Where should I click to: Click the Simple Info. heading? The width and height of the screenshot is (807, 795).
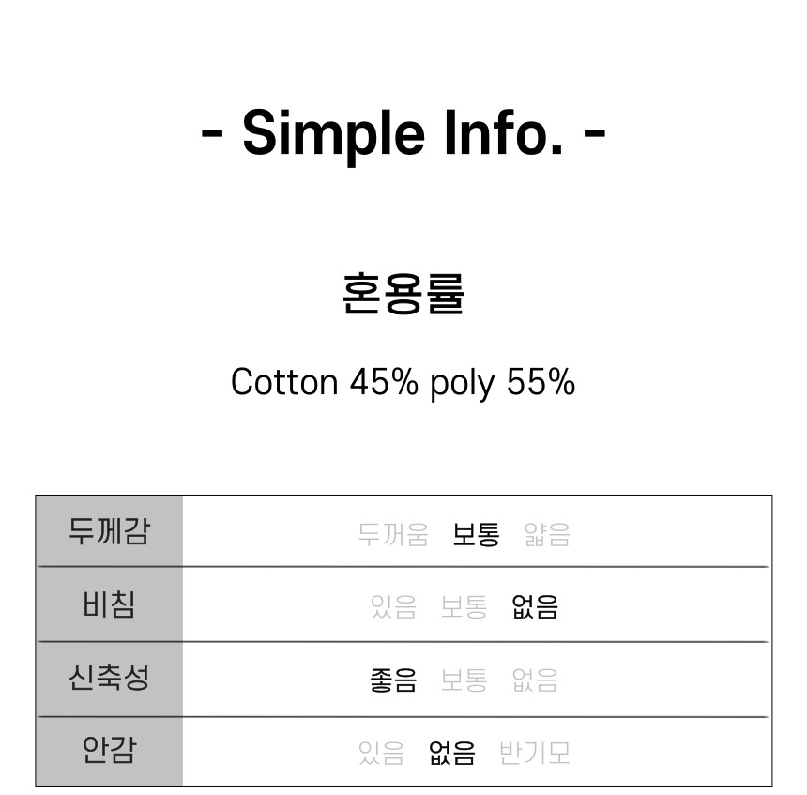click(x=403, y=134)
